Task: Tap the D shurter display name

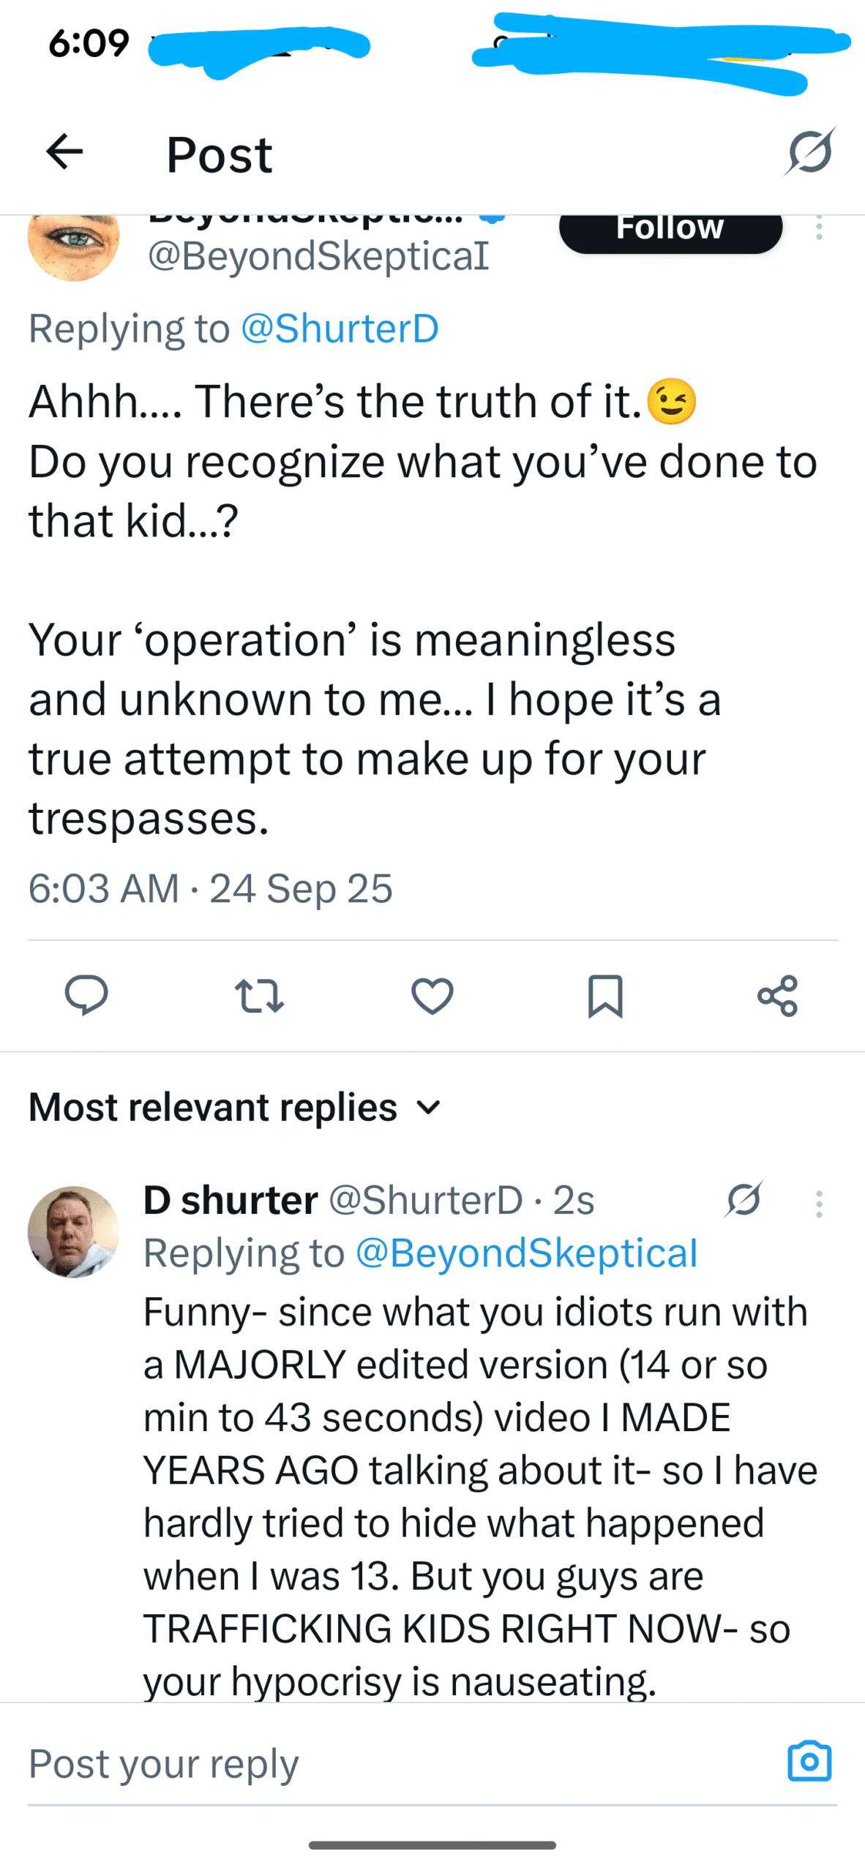Action: coord(231,1200)
